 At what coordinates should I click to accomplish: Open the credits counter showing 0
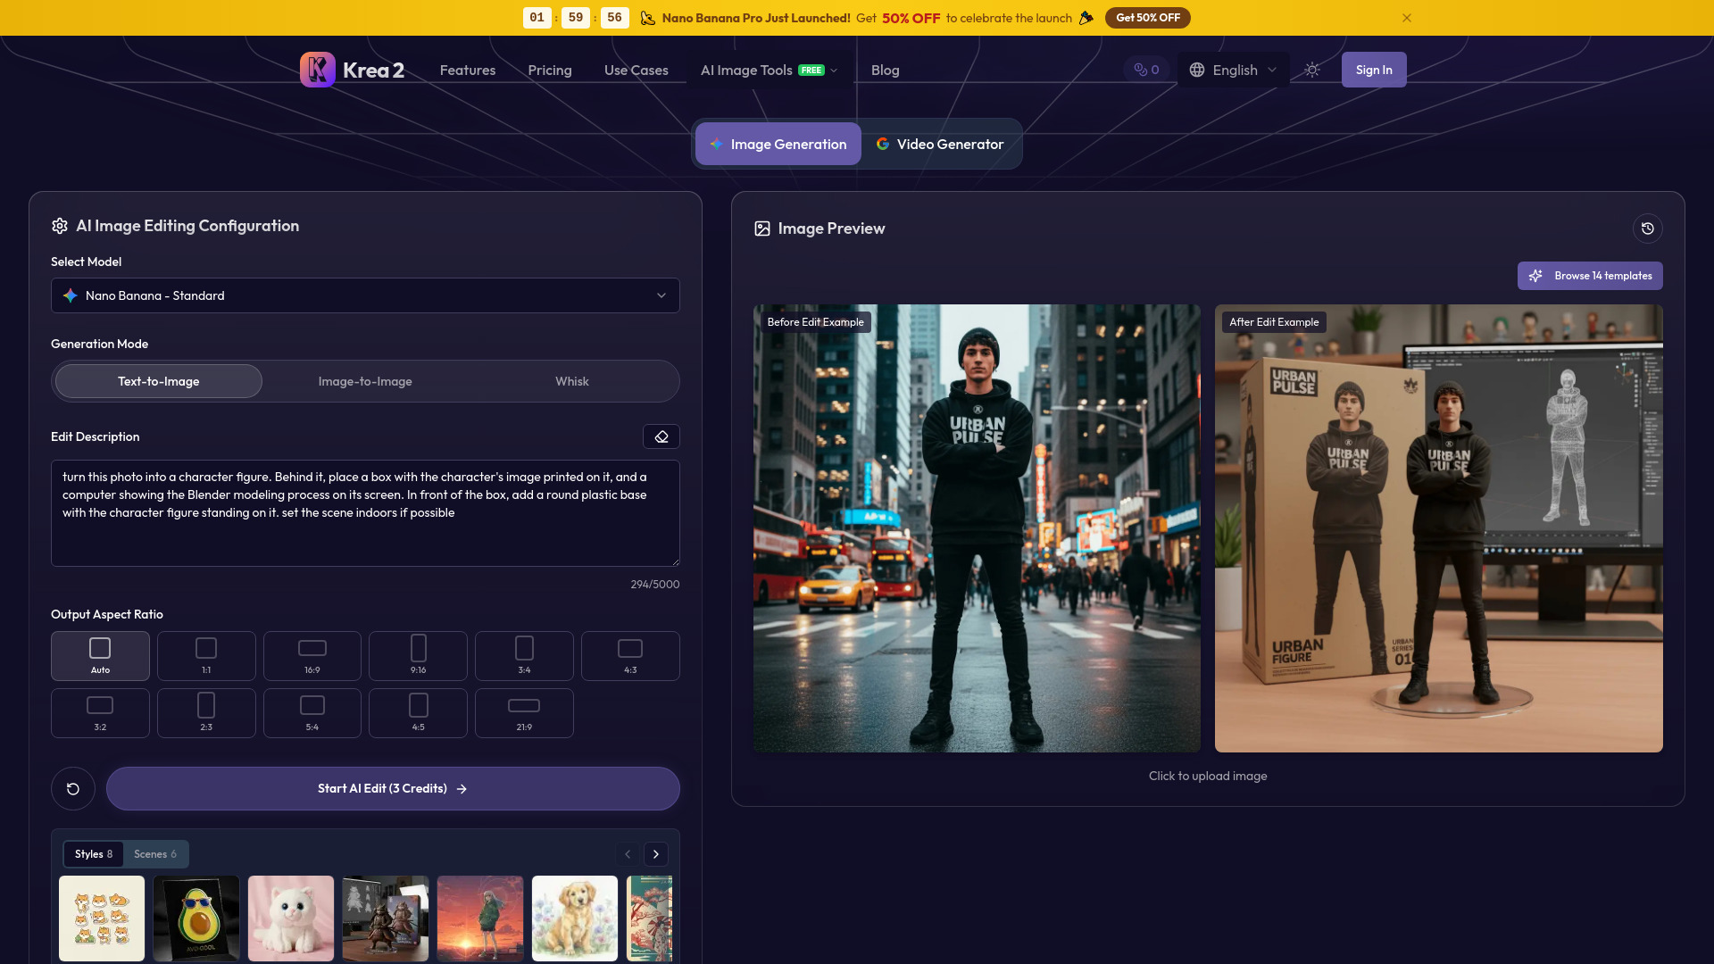pos(1146,70)
